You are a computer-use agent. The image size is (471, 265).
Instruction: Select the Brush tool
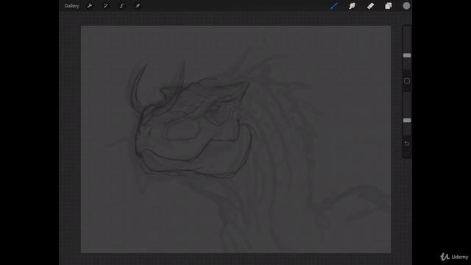pos(334,6)
